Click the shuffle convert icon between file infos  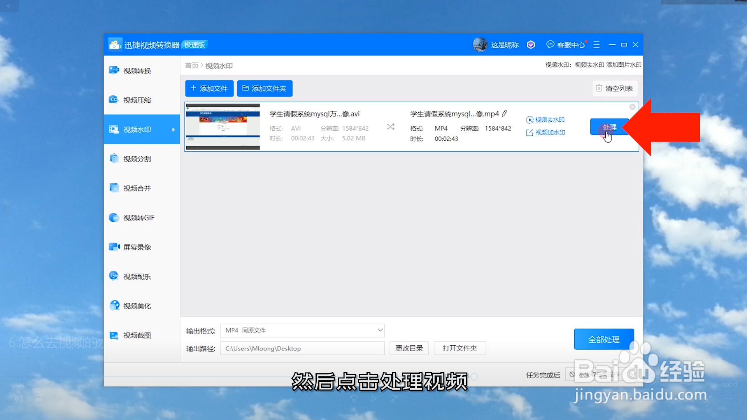pyautogui.click(x=391, y=127)
